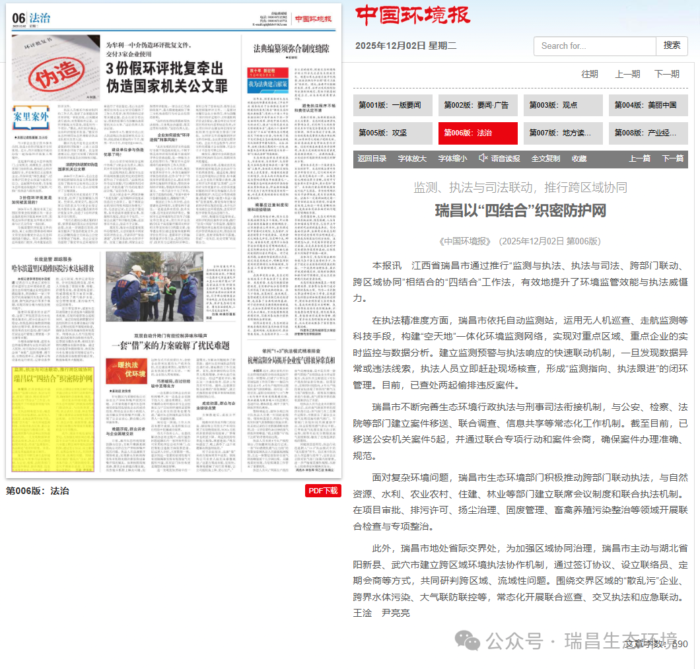The height and width of the screenshot is (669, 700).
Task: Click the 文章字数 word count text
Action: (655, 644)
